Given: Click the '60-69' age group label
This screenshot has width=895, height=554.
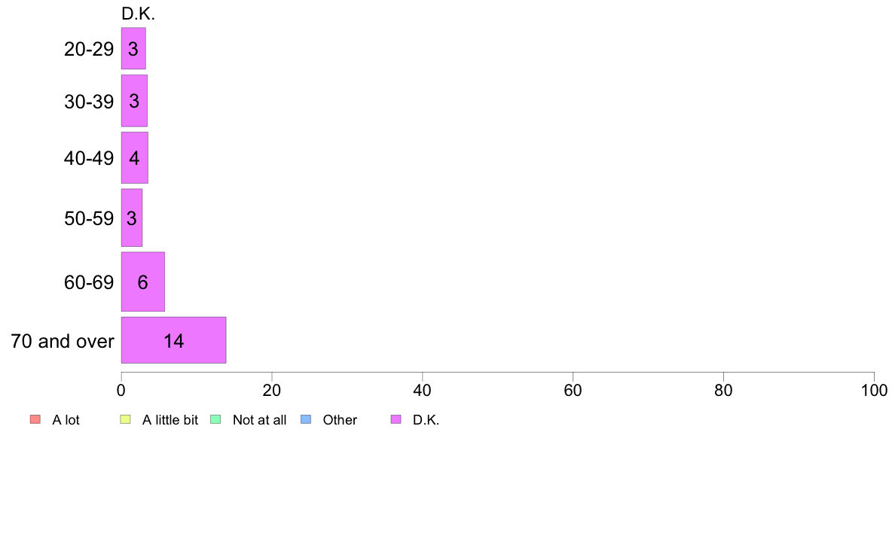Looking at the screenshot, I should [x=89, y=282].
